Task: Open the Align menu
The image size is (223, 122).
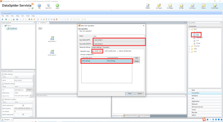Action: (x=18, y=16)
